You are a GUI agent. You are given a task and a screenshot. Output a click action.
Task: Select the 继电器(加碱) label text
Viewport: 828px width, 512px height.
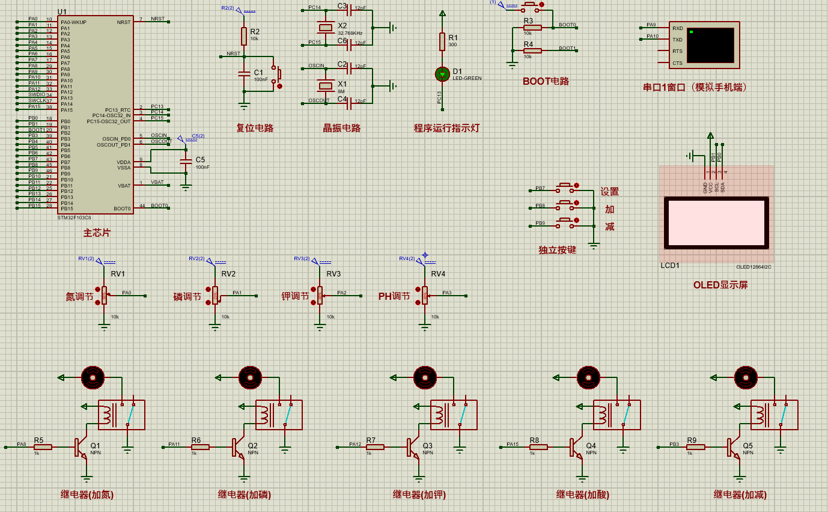pyautogui.click(x=740, y=495)
